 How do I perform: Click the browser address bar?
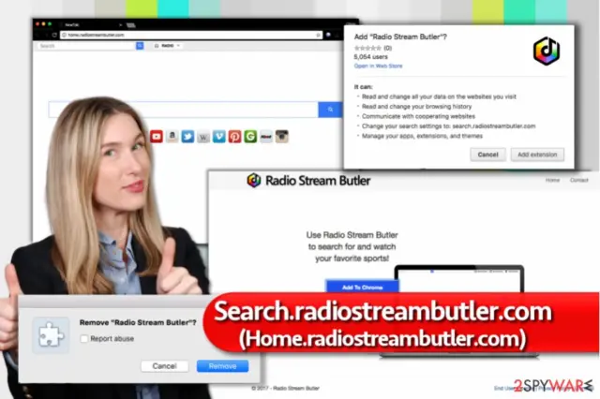(x=191, y=35)
